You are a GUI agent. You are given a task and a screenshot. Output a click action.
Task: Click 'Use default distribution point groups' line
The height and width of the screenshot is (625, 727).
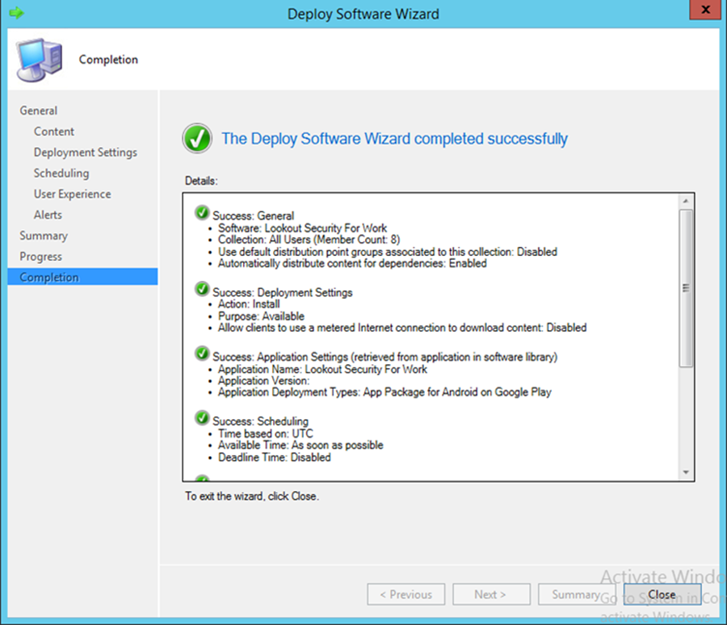point(388,252)
